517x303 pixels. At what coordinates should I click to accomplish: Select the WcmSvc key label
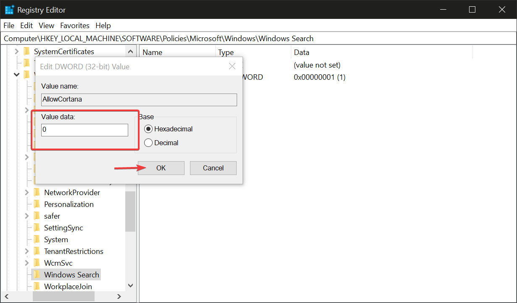58,263
